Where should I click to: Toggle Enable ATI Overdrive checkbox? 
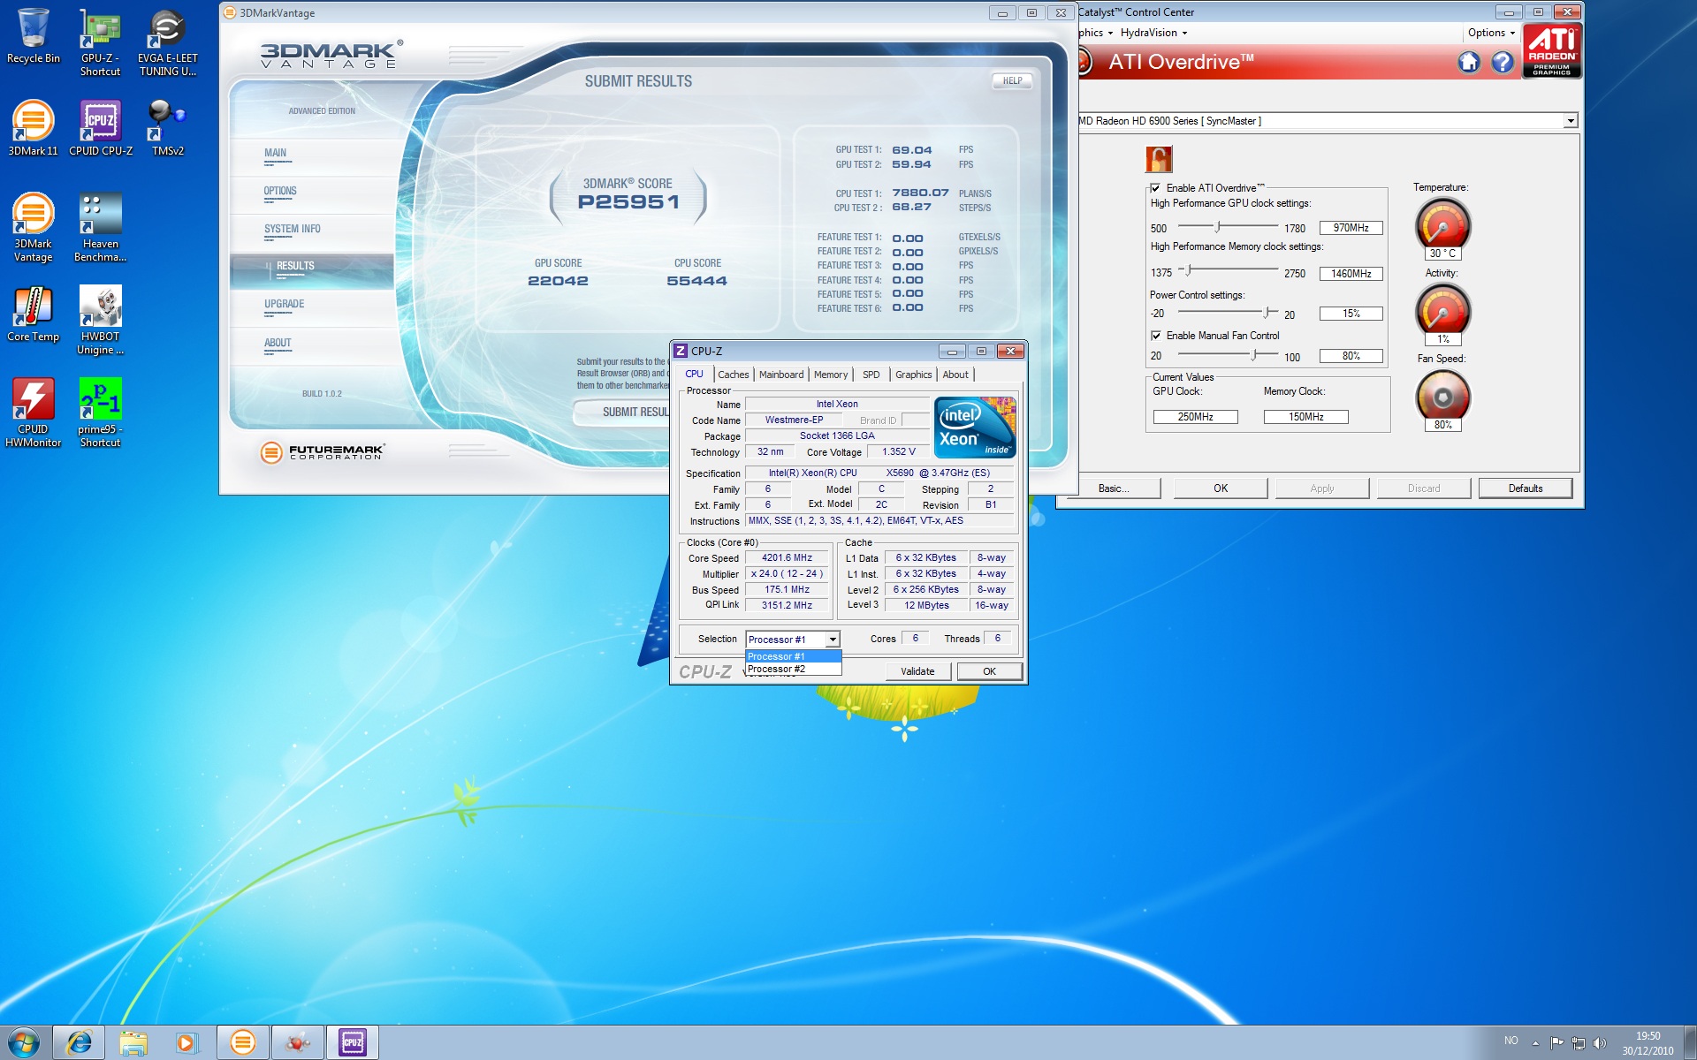(x=1155, y=188)
